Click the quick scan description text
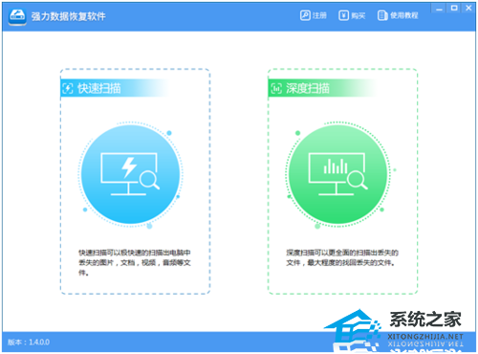The width and height of the screenshot is (478, 354). coord(135,262)
